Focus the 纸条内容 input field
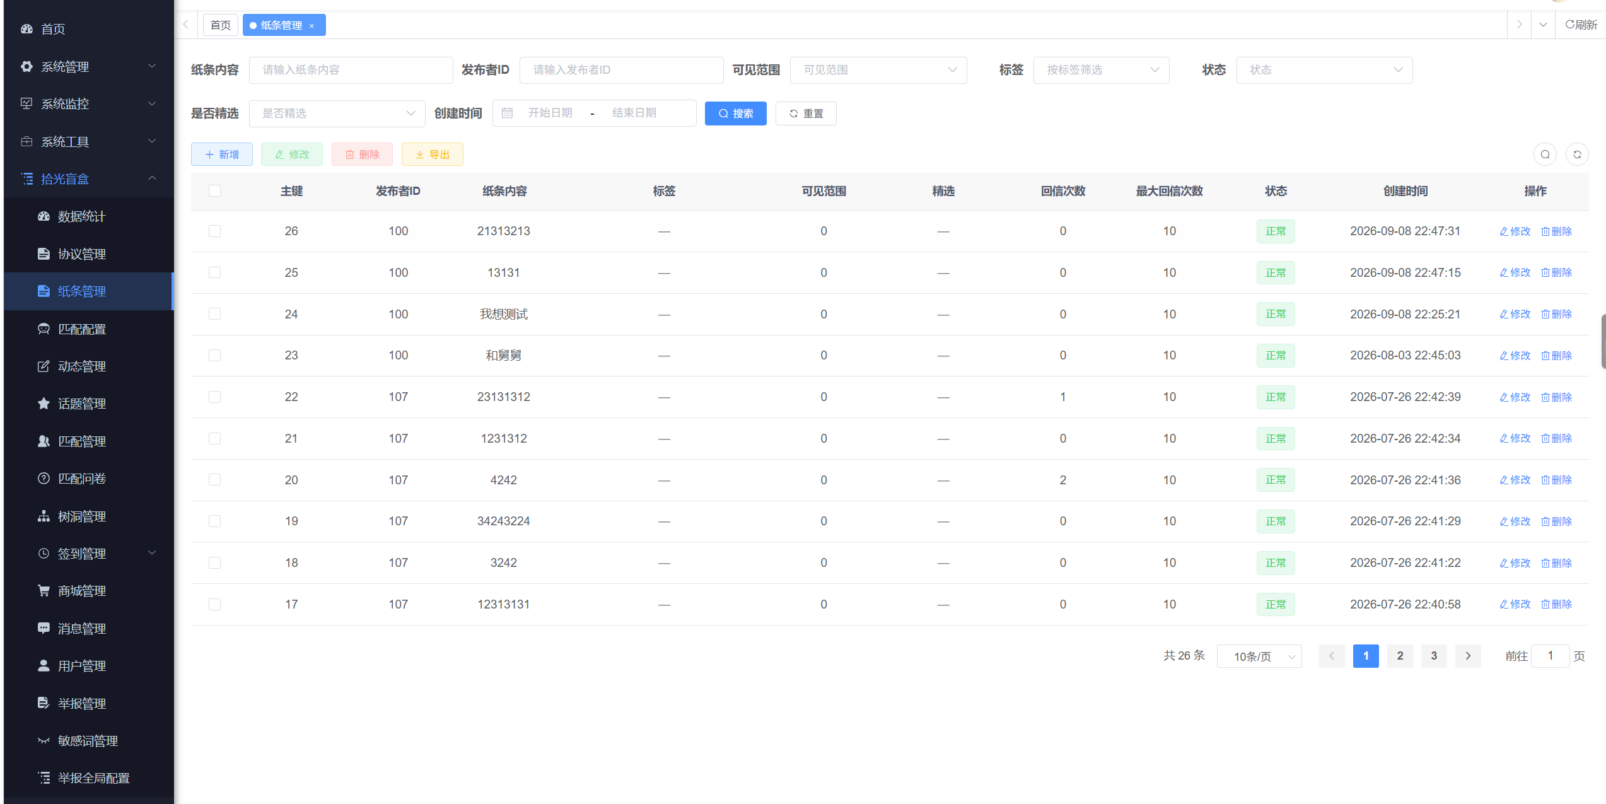Image resolution: width=1606 pixels, height=804 pixels. [x=351, y=70]
